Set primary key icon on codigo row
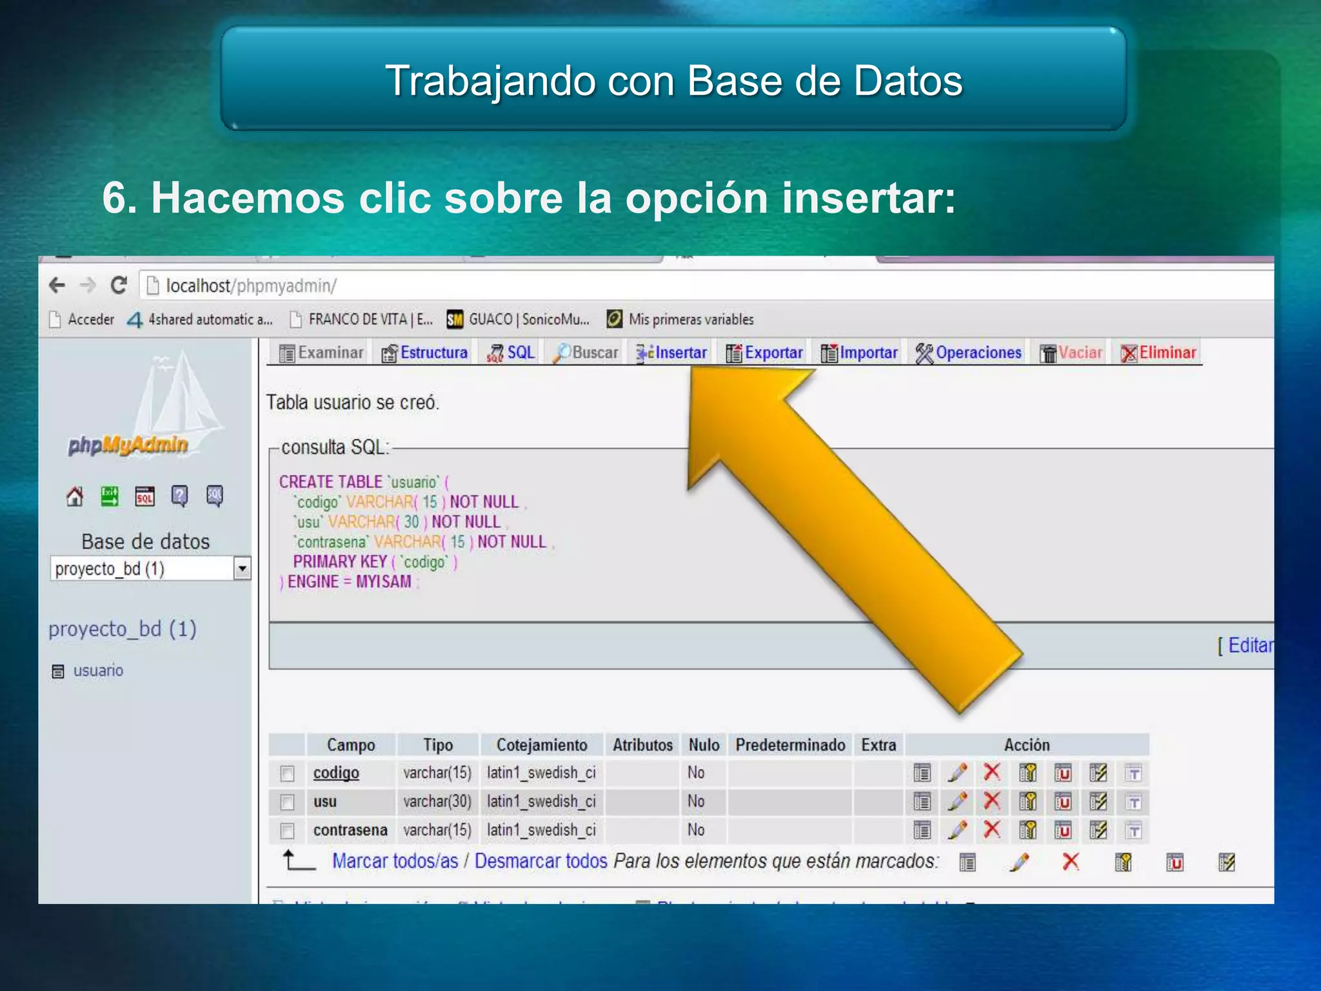1321x991 pixels. pos(1028,772)
